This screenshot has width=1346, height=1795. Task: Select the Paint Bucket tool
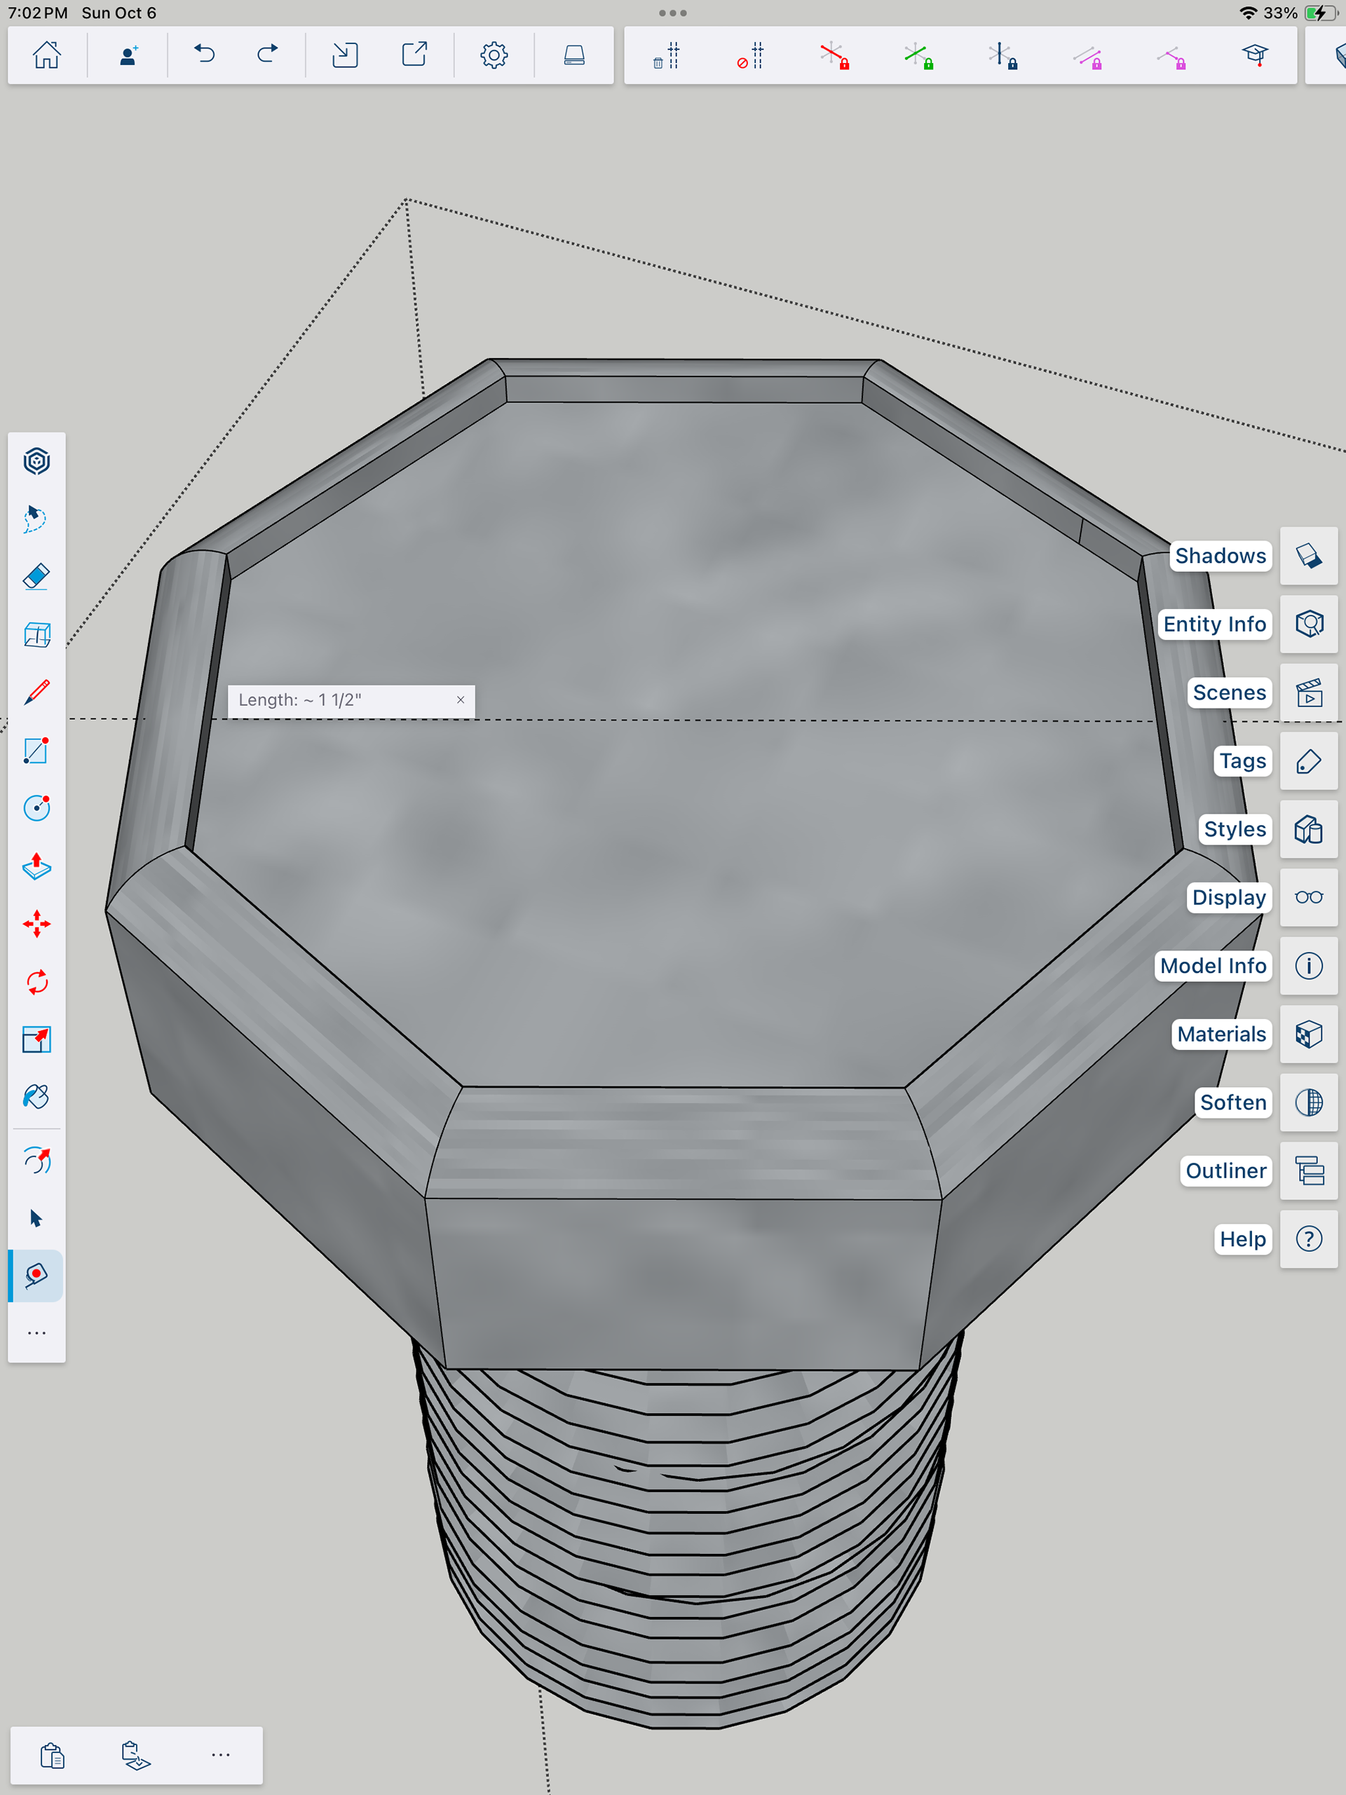36,1097
